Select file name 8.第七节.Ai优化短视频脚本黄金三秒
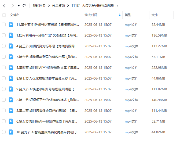This screenshot has width=195, height=143. (46, 78)
